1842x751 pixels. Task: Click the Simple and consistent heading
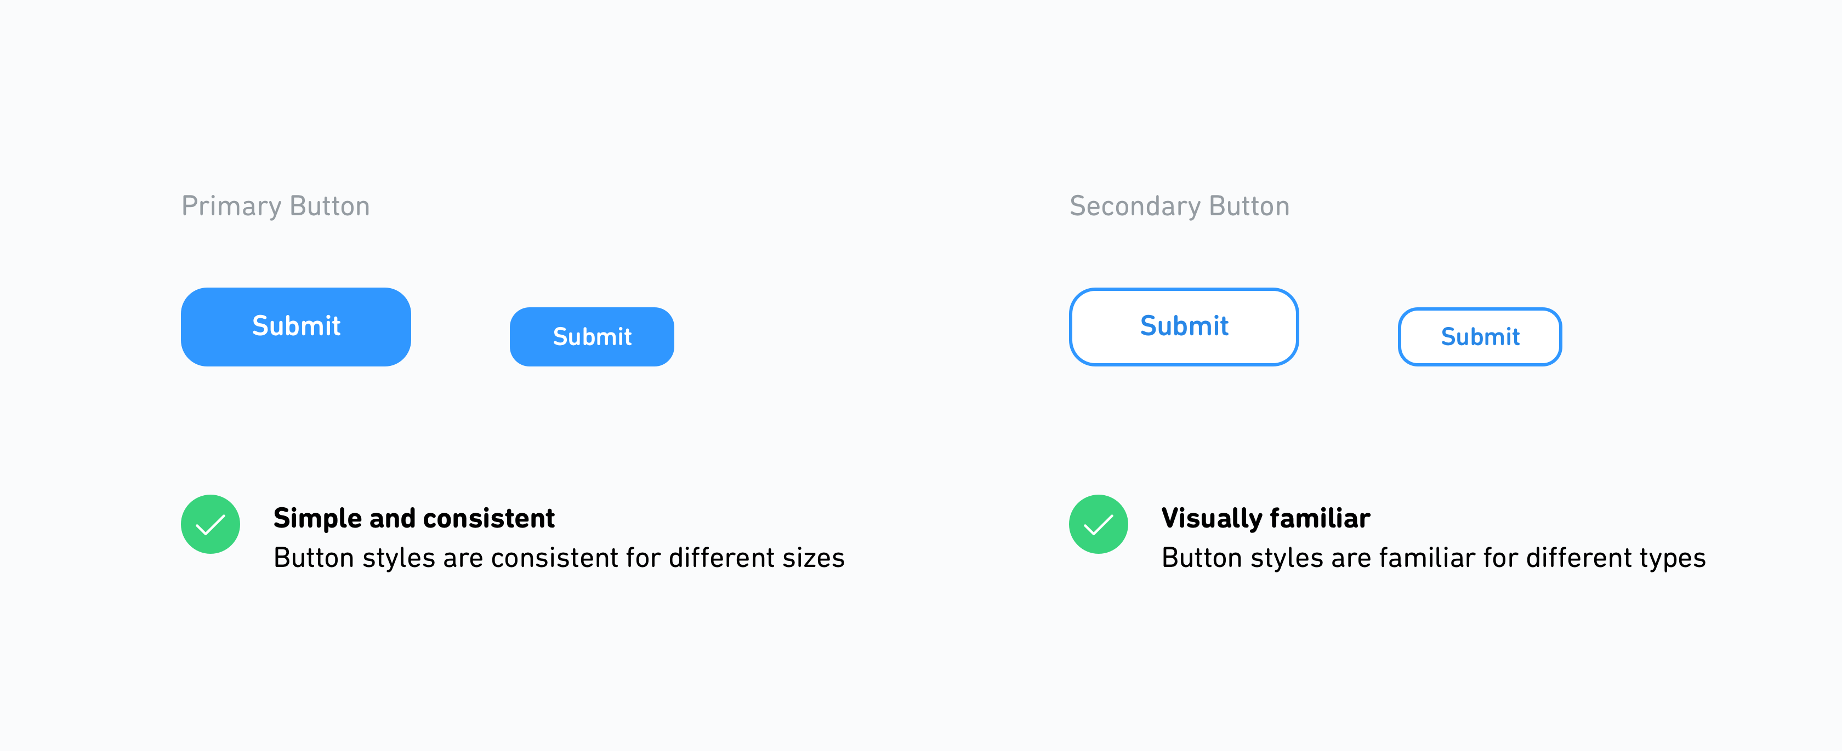[x=413, y=518]
